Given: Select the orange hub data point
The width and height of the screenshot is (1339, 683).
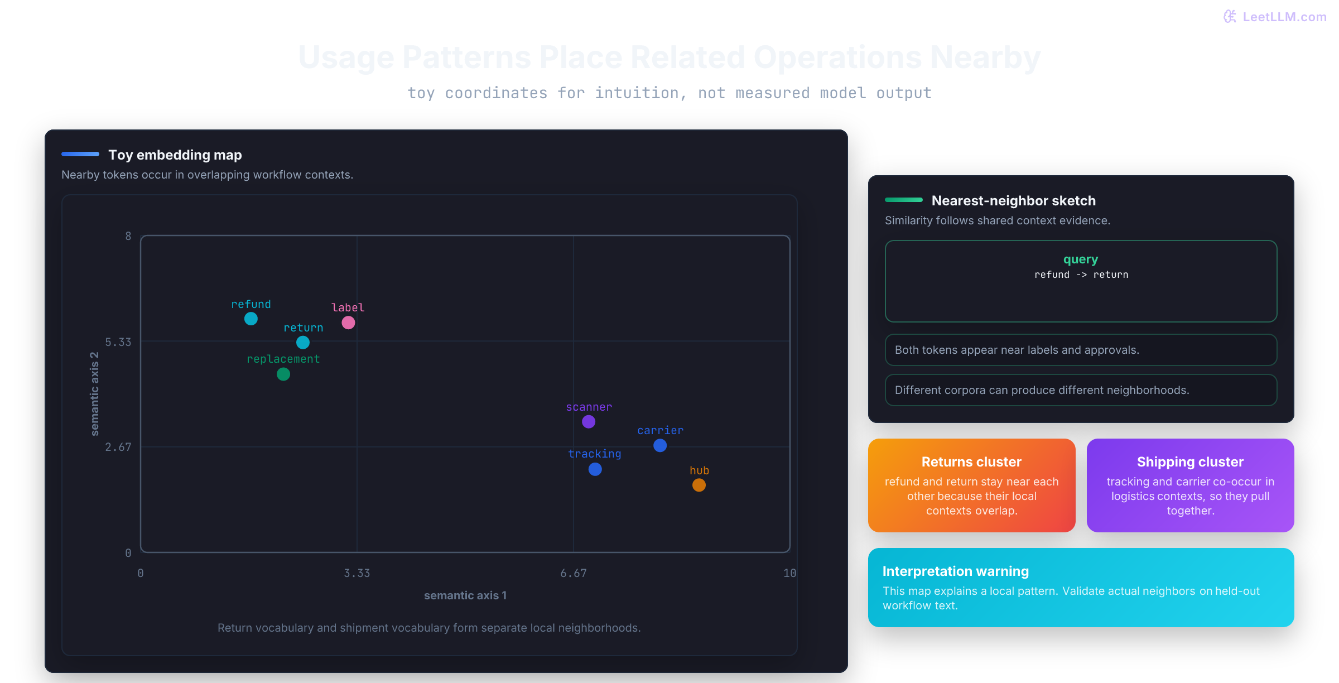Looking at the screenshot, I should point(699,485).
